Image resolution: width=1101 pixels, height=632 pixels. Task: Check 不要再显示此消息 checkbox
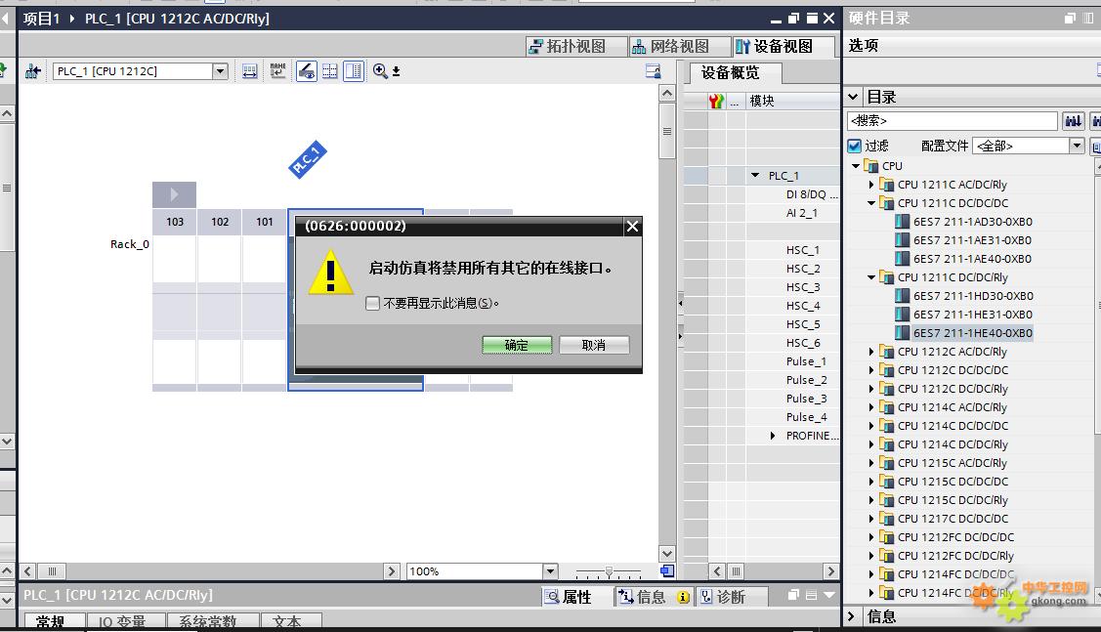[x=372, y=304]
